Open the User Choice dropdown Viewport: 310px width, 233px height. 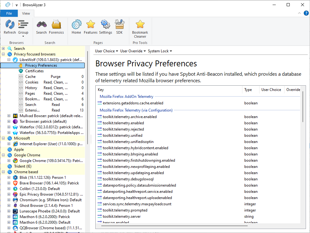click(x=107, y=51)
